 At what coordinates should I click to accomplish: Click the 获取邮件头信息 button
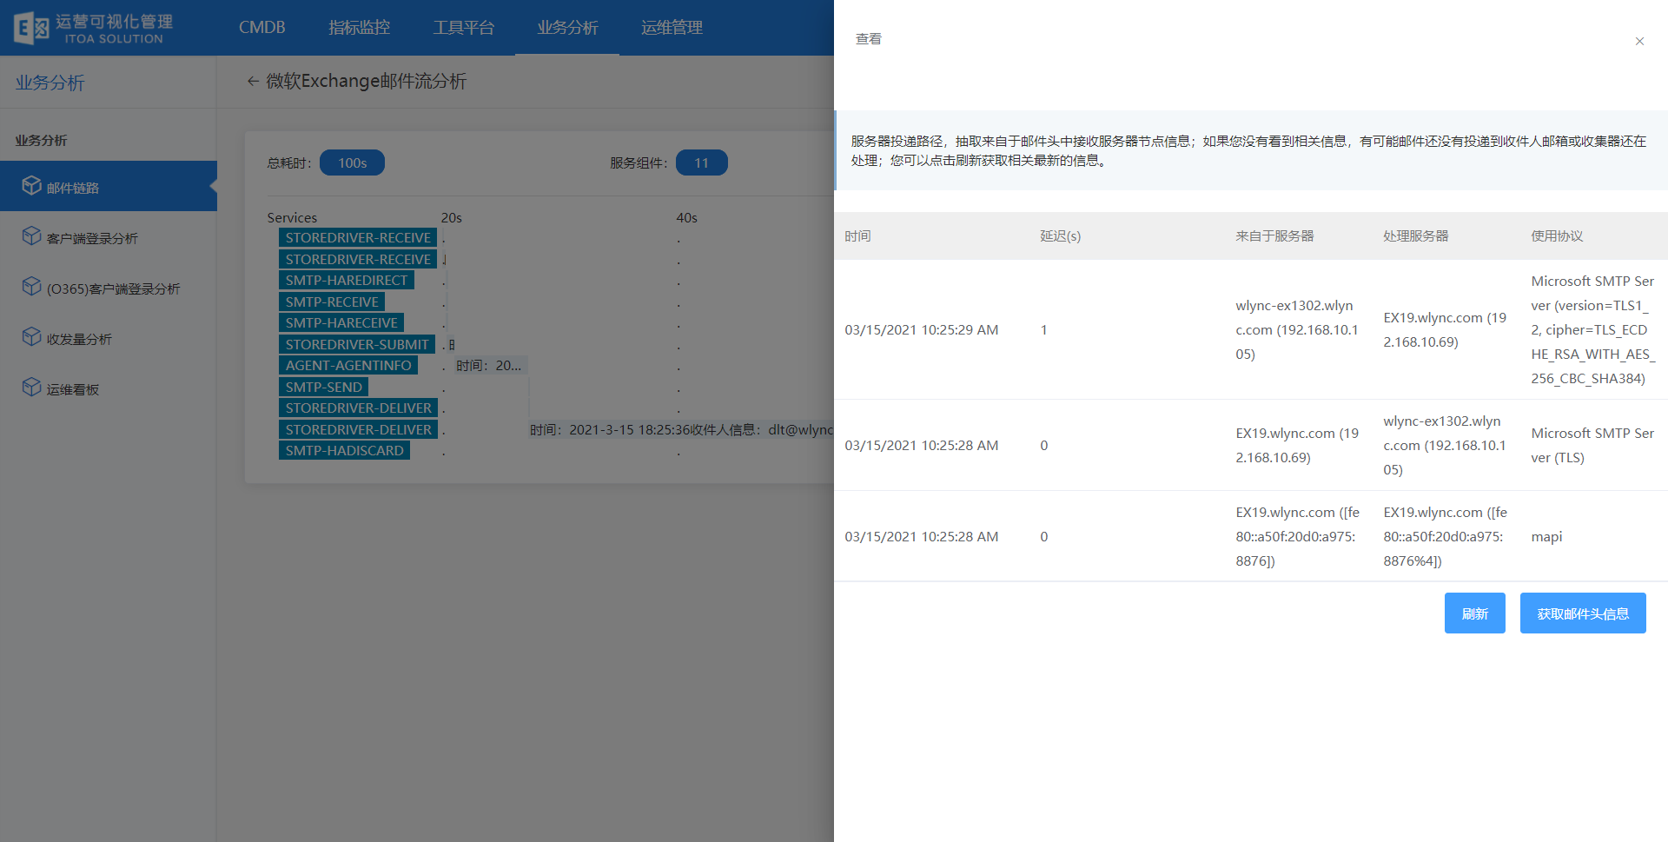click(x=1583, y=613)
